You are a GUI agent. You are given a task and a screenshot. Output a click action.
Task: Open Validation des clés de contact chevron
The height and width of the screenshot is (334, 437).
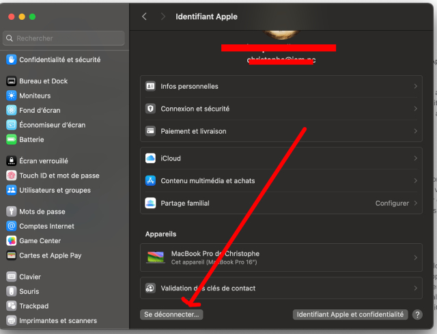(416, 288)
